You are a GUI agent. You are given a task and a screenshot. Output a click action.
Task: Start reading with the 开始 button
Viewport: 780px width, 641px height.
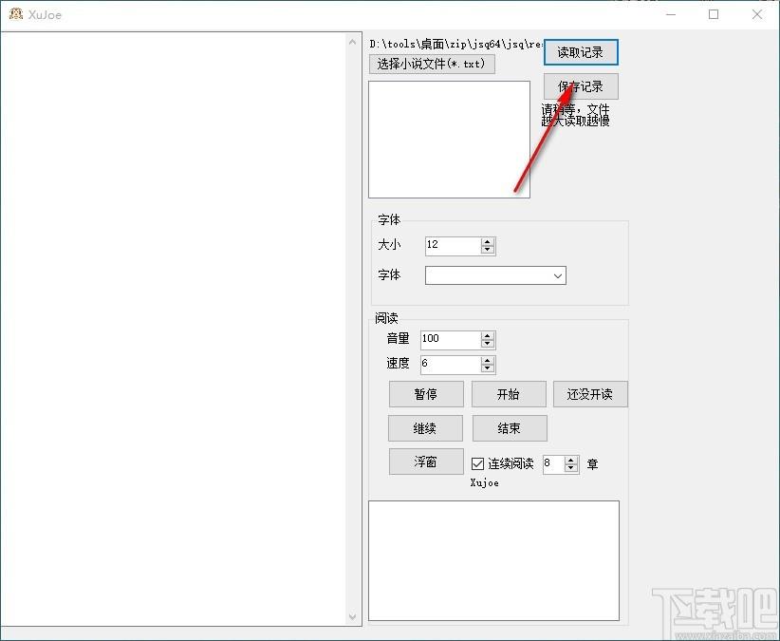tap(509, 394)
